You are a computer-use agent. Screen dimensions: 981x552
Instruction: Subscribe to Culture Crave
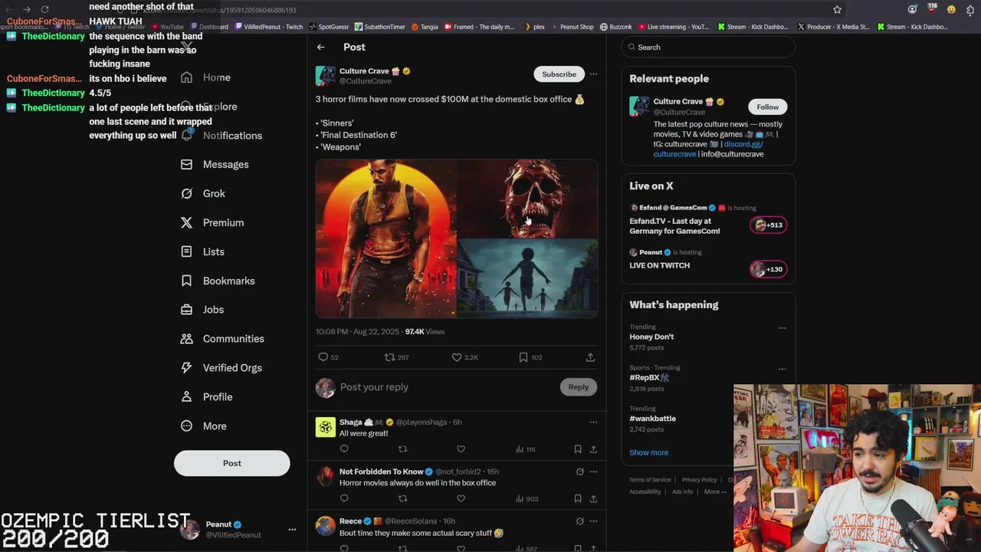(559, 74)
